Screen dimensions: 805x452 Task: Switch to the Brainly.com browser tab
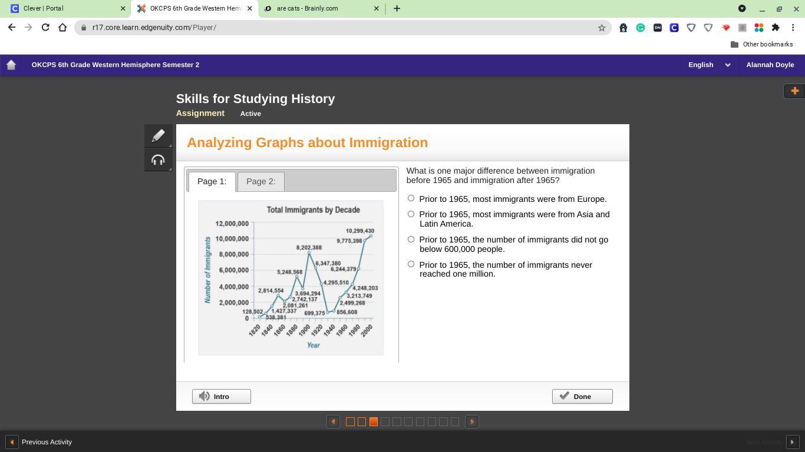pyautogui.click(x=321, y=8)
